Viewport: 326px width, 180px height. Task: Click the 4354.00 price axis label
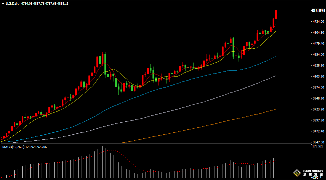(x=318, y=55)
